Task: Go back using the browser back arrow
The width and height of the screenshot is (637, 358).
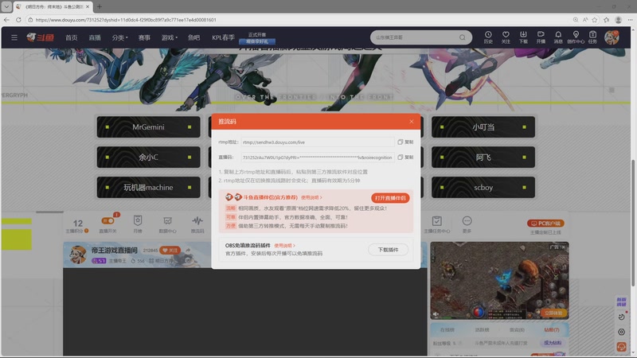Action: coord(6,19)
